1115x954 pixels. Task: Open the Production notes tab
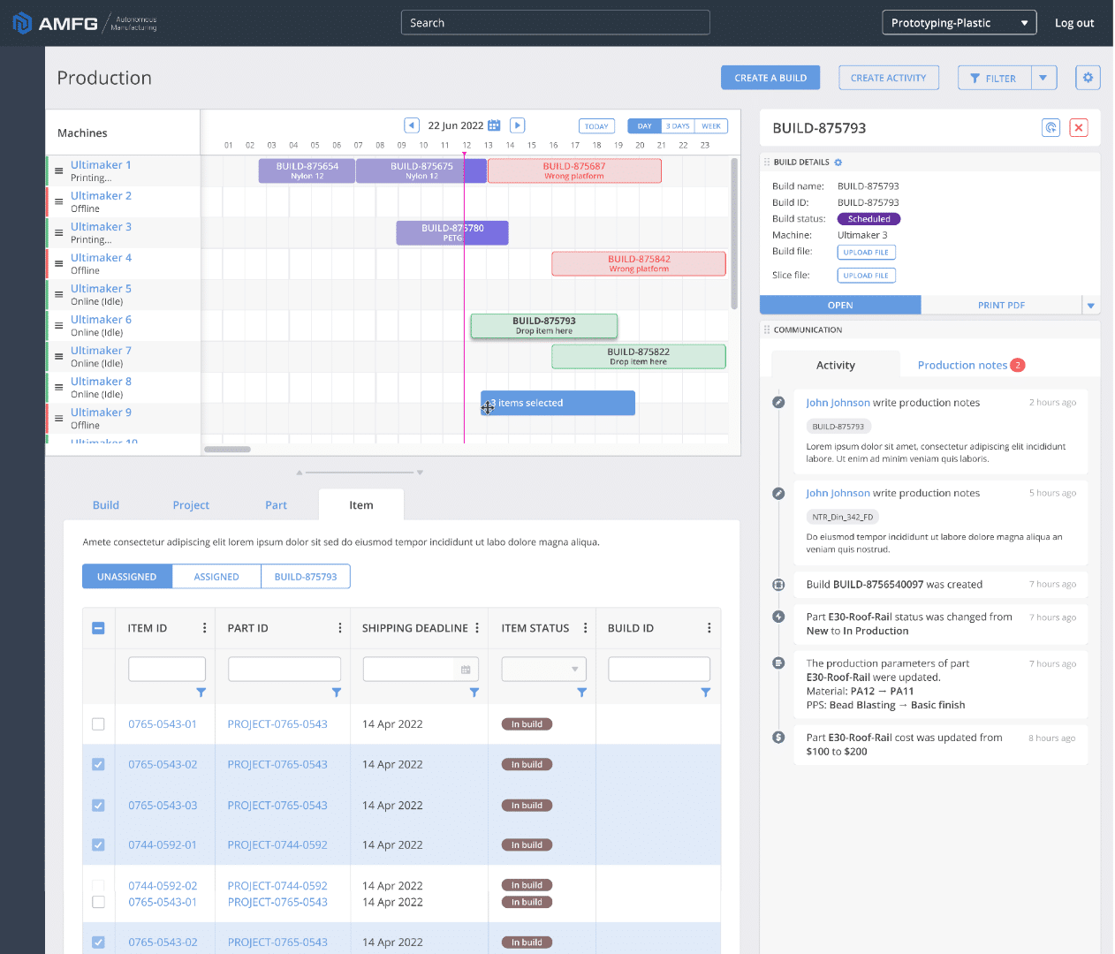point(962,366)
